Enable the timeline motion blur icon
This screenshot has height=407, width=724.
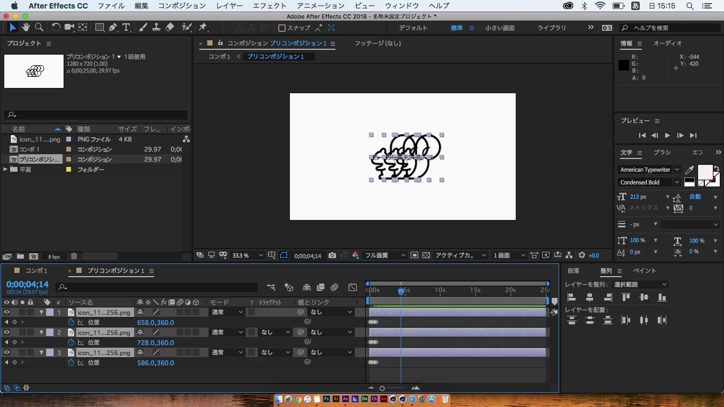(334, 287)
